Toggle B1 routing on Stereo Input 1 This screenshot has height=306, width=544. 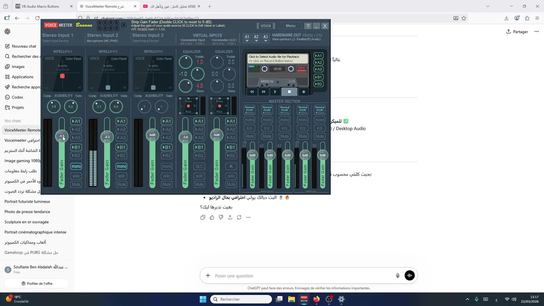click(x=76, y=147)
